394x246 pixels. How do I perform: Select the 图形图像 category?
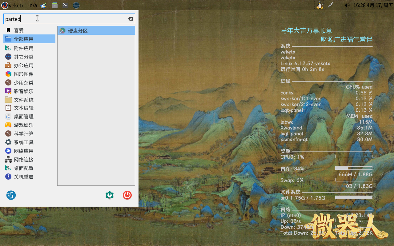[23, 74]
